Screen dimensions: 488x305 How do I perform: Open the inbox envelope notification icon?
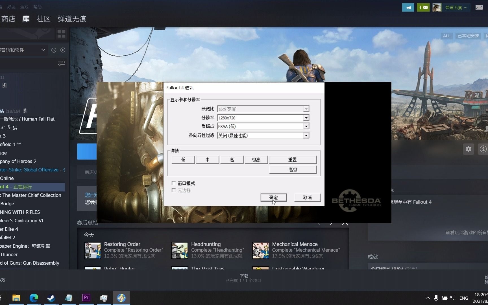(x=423, y=8)
